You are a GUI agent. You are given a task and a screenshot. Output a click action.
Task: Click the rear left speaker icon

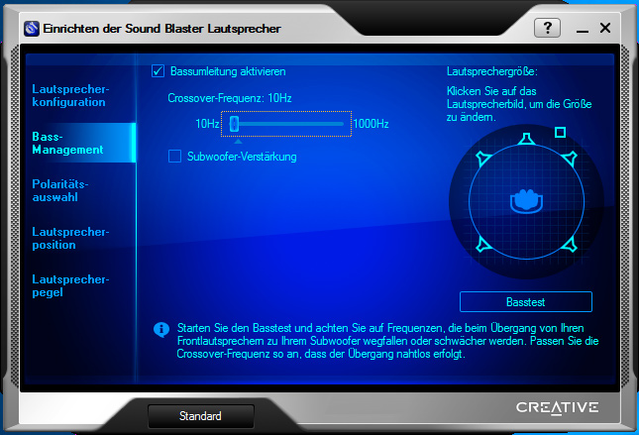[x=483, y=244]
